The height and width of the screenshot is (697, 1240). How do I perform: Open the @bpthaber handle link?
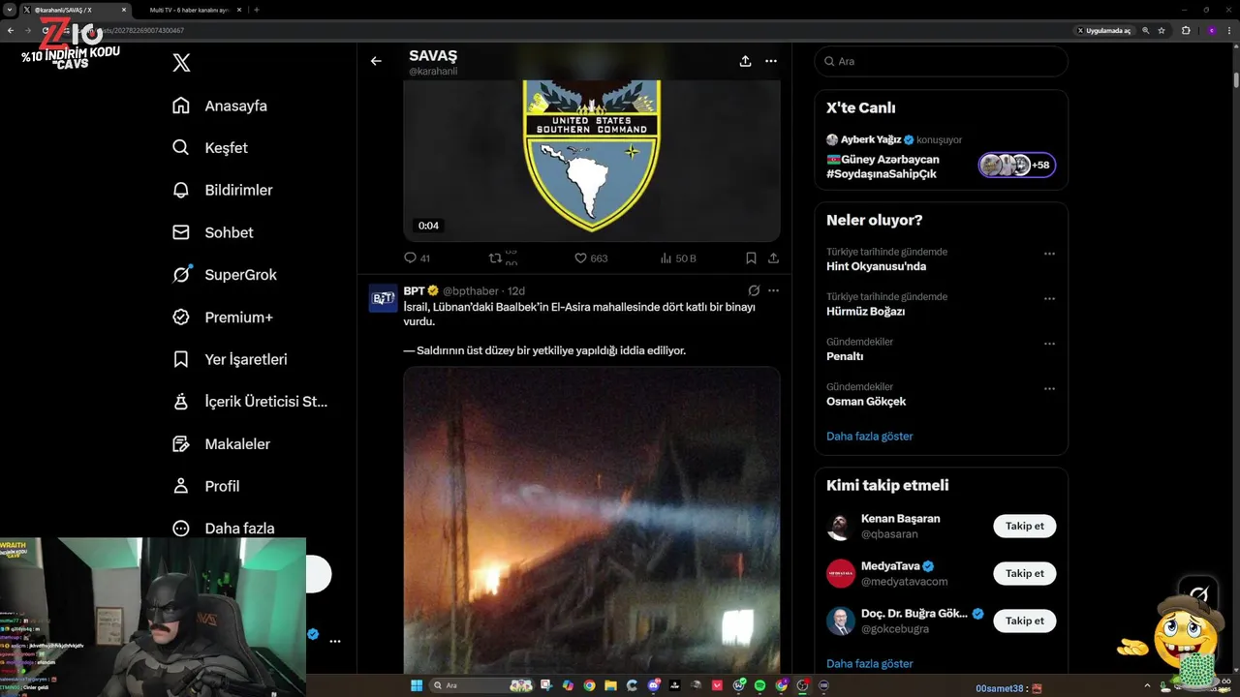pos(471,290)
